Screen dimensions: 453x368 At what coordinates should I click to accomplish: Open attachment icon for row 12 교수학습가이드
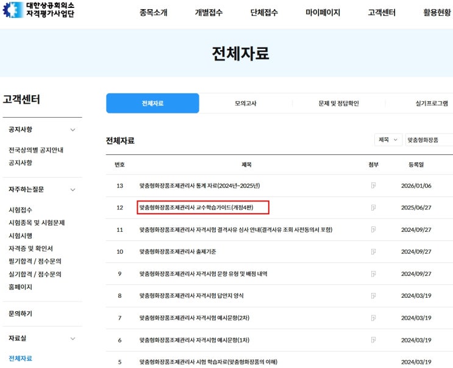point(373,207)
